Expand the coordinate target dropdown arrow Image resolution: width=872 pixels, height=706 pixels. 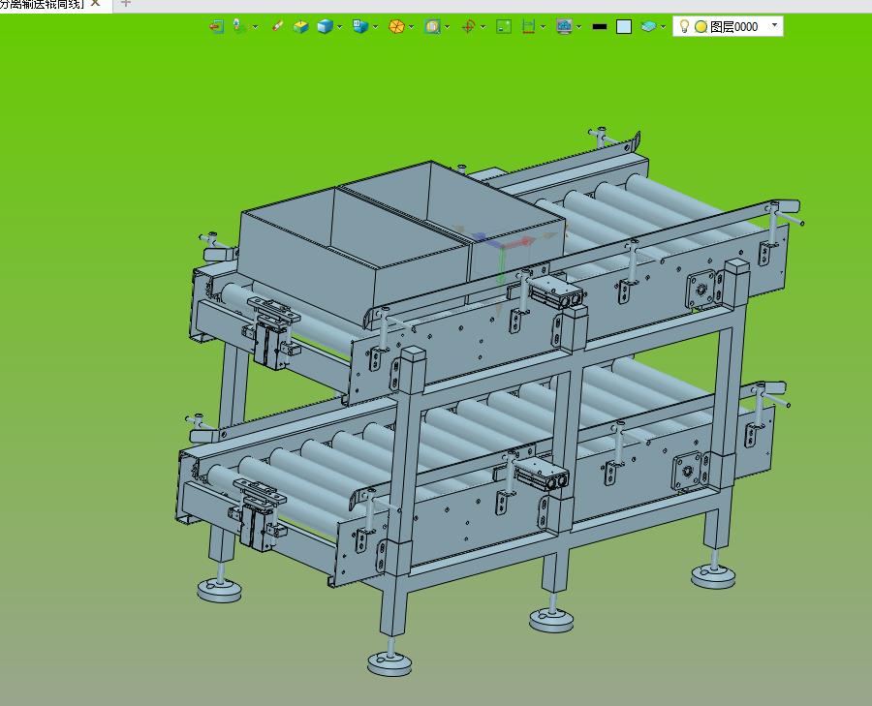[x=483, y=27]
